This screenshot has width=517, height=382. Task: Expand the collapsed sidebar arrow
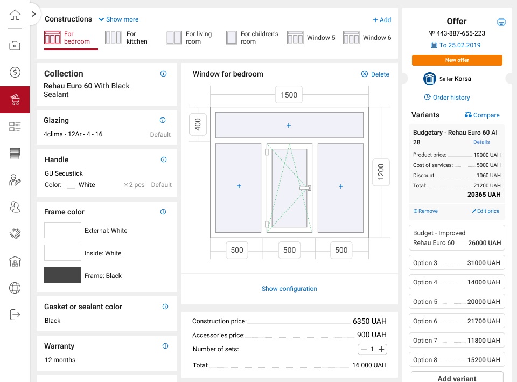coord(34,15)
